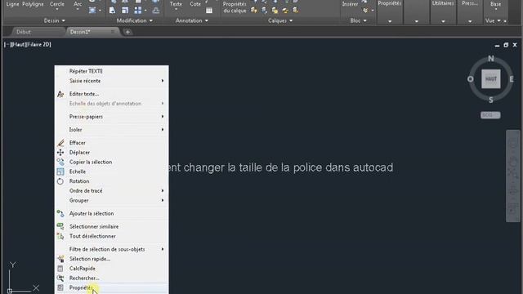
Task: Click the E compass direction on ViewCube
Action: coord(512,79)
